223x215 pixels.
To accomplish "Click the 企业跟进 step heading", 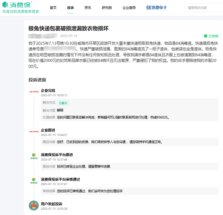I will coord(48,130).
